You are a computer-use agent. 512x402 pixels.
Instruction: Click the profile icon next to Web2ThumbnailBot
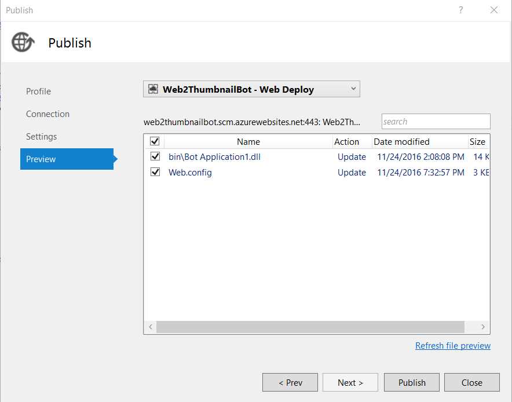click(x=153, y=89)
